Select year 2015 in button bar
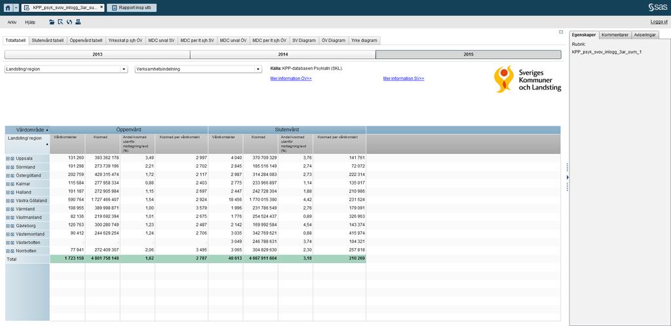The image size is (671, 326). tap(468, 55)
